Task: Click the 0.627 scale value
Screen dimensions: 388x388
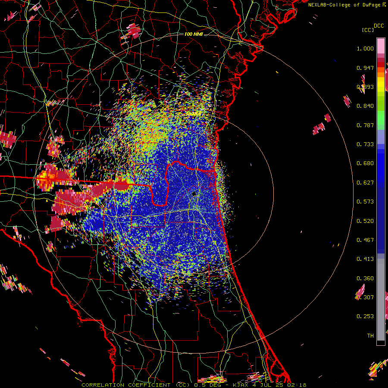Action: point(365,183)
